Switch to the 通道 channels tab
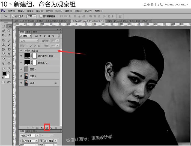Screen dimensions: 191x146 28,32
